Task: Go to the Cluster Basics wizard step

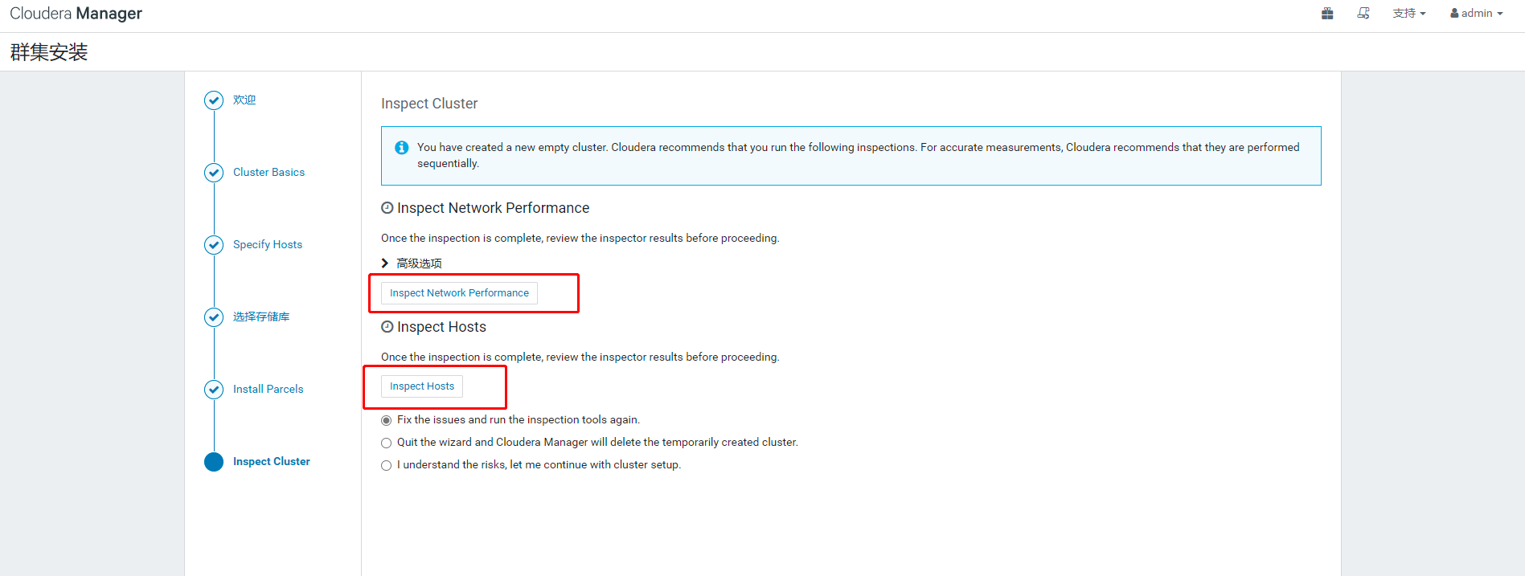Action: point(269,172)
